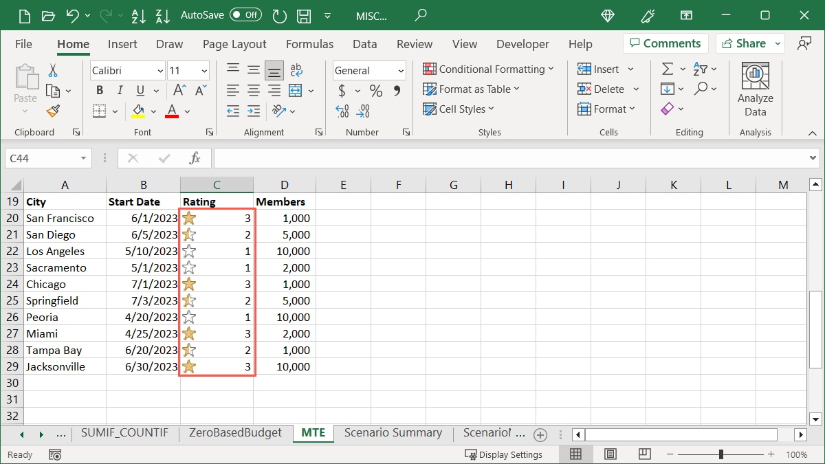The height and width of the screenshot is (464, 825).
Task: Open Conditional Formatting options
Action: pyautogui.click(x=489, y=69)
